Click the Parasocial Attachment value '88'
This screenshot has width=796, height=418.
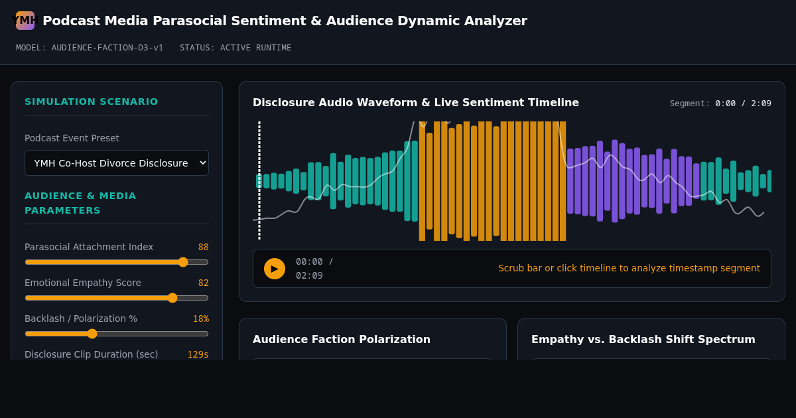[203, 247]
